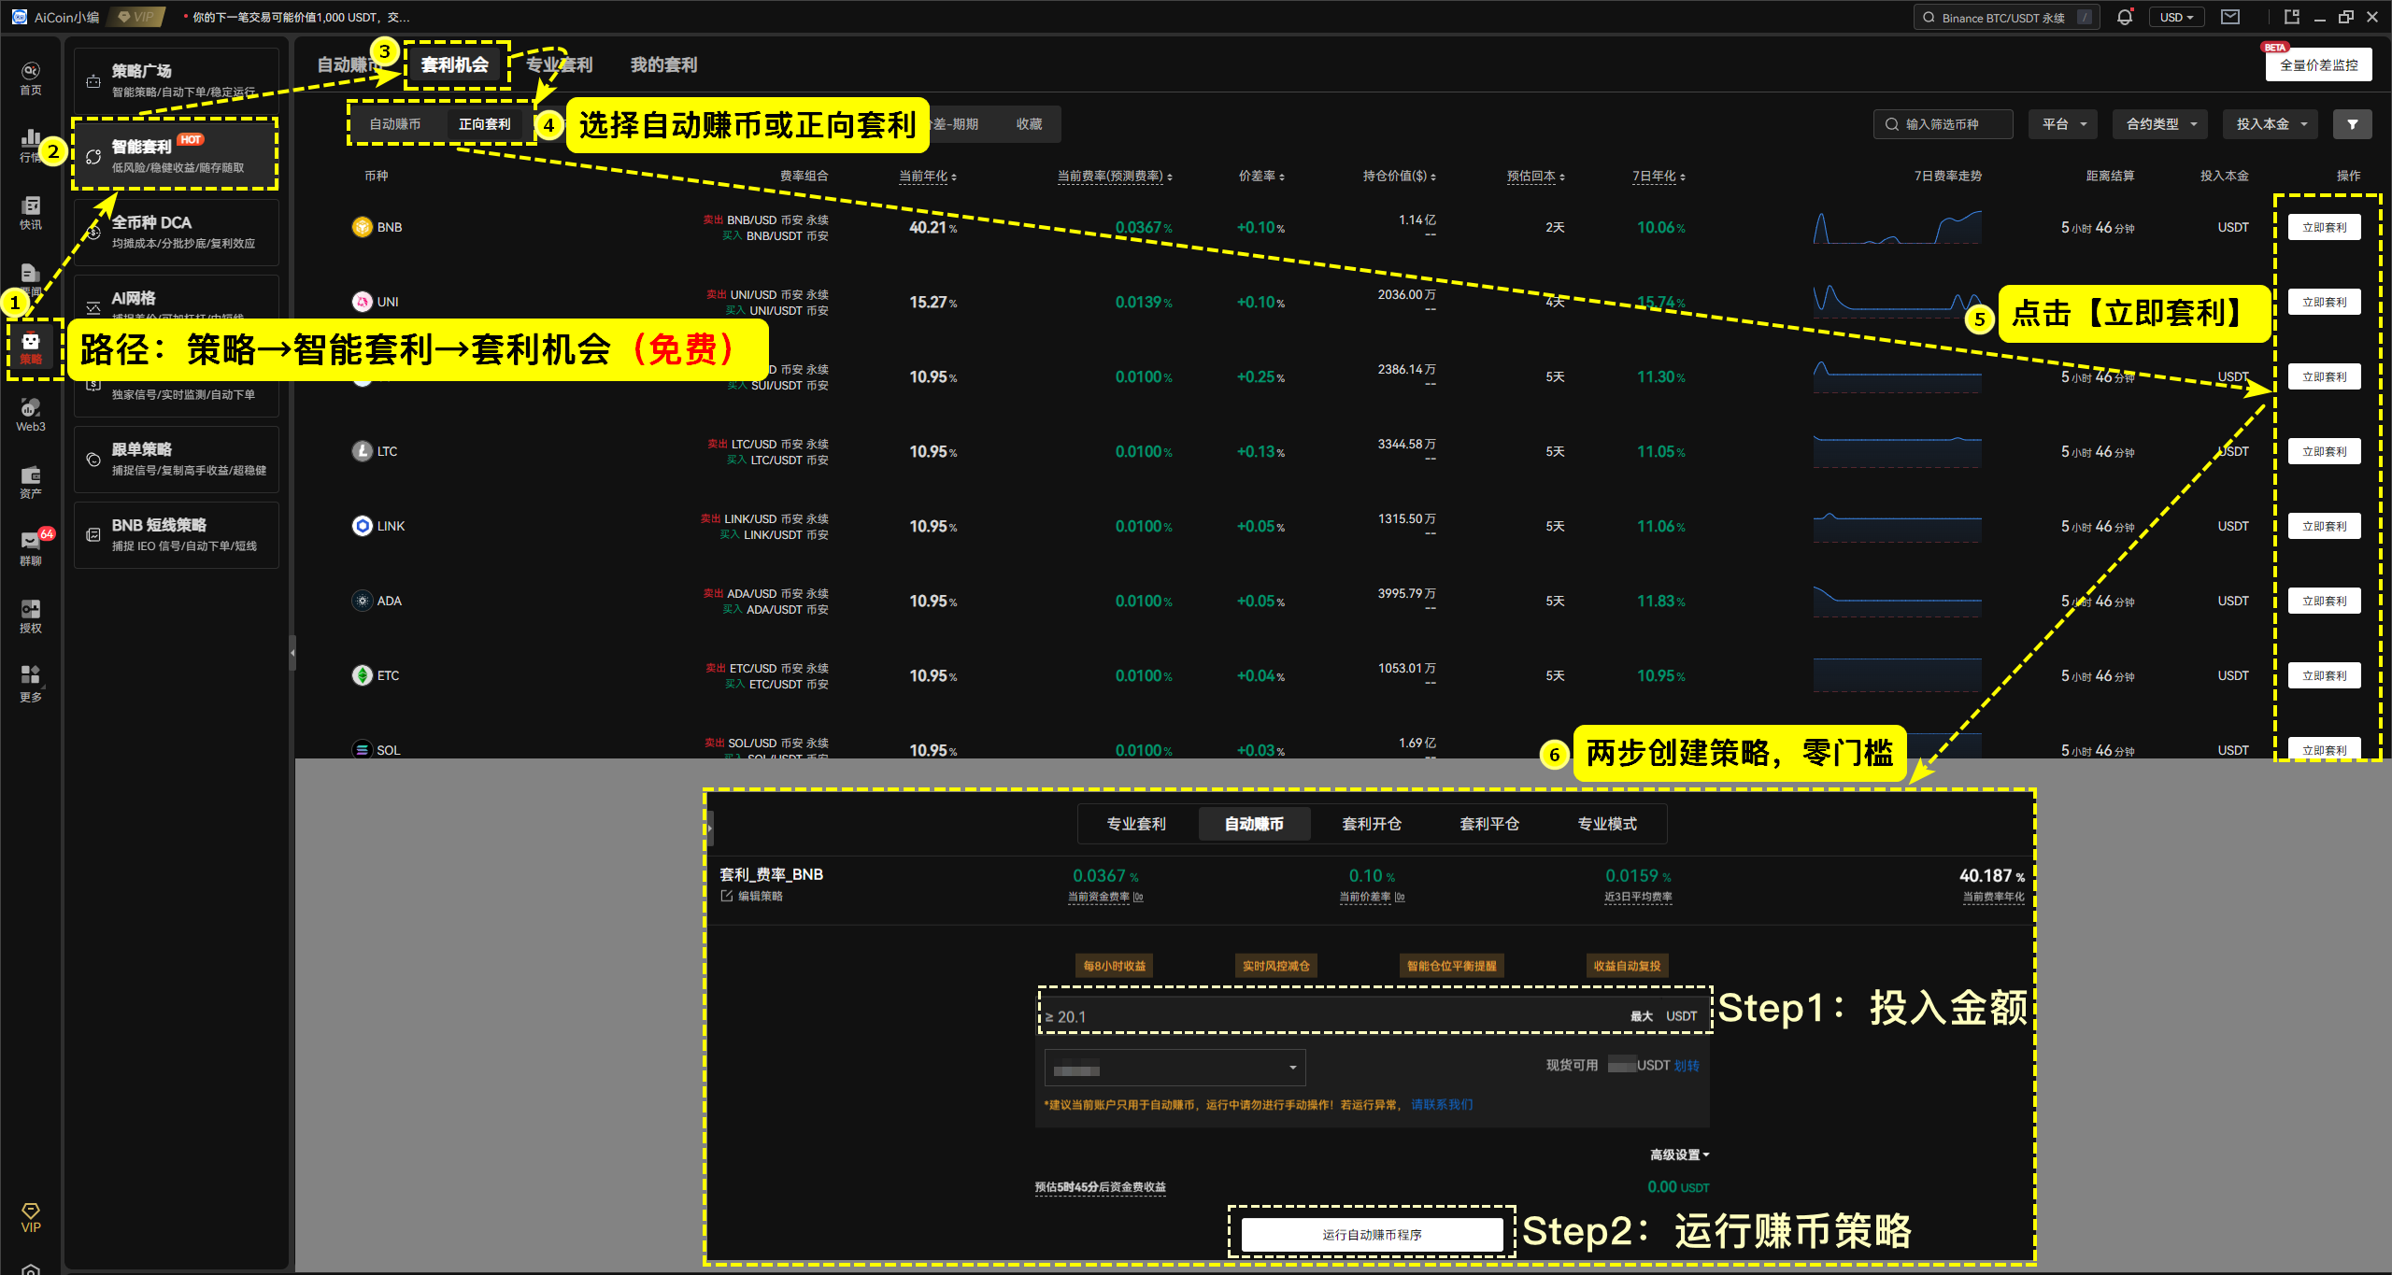Screen dimensions: 2392x1275
Task: Click 立即套利 button in LTC row
Action: 2324,451
